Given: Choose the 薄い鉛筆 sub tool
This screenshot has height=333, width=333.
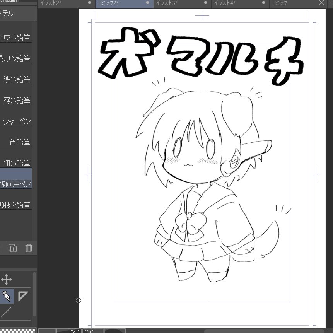Looking at the screenshot, I should pyautogui.click(x=20, y=100).
